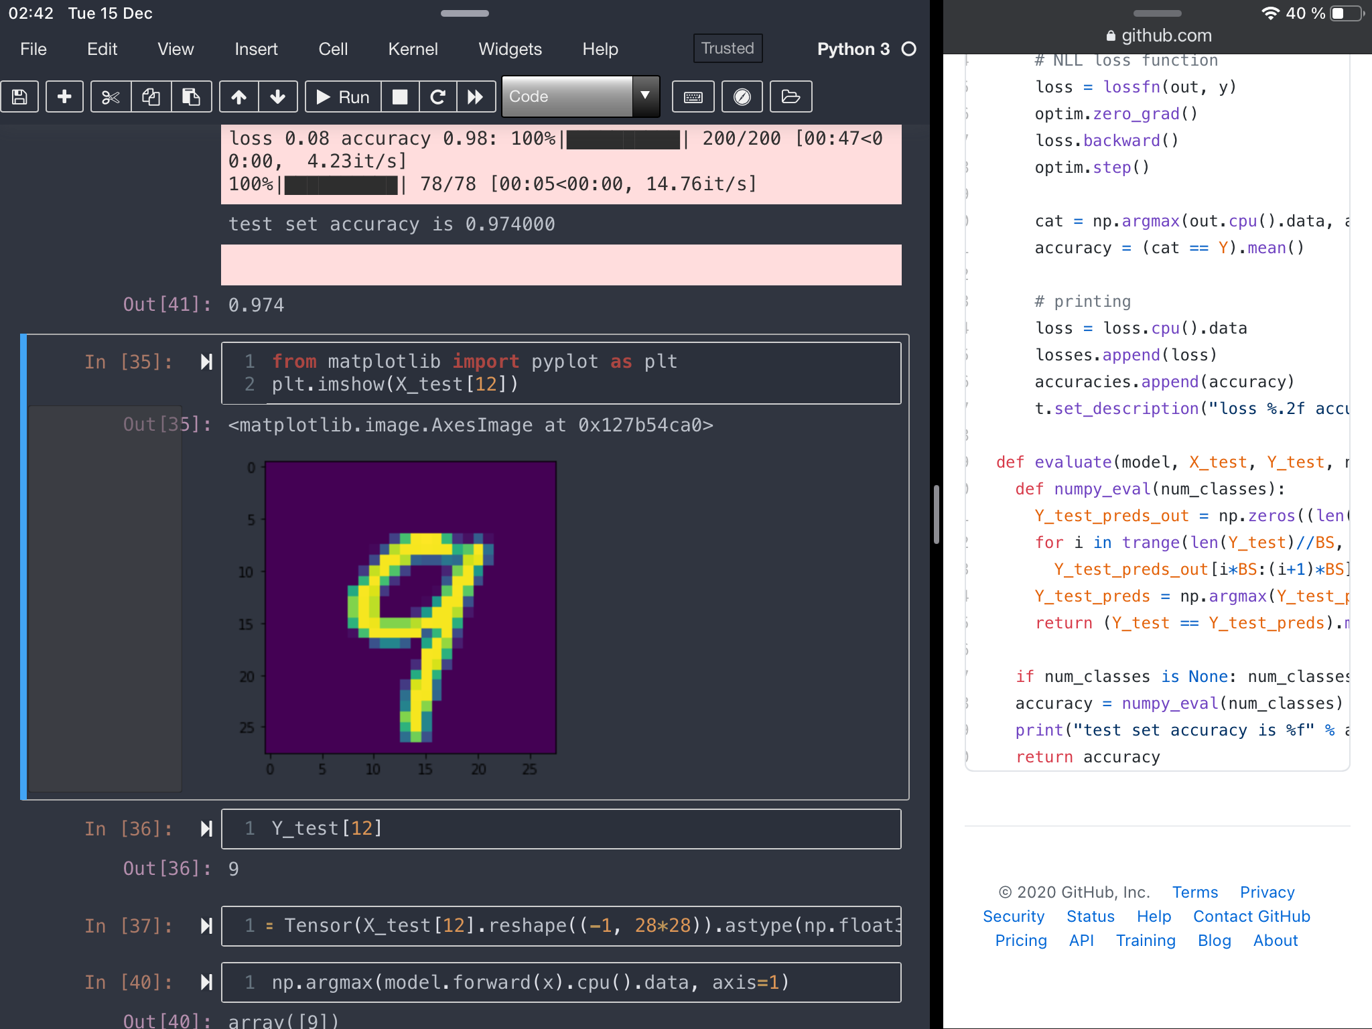Paste a cell below using the paste icon
Viewport: 1372px width, 1029px height.
(192, 96)
